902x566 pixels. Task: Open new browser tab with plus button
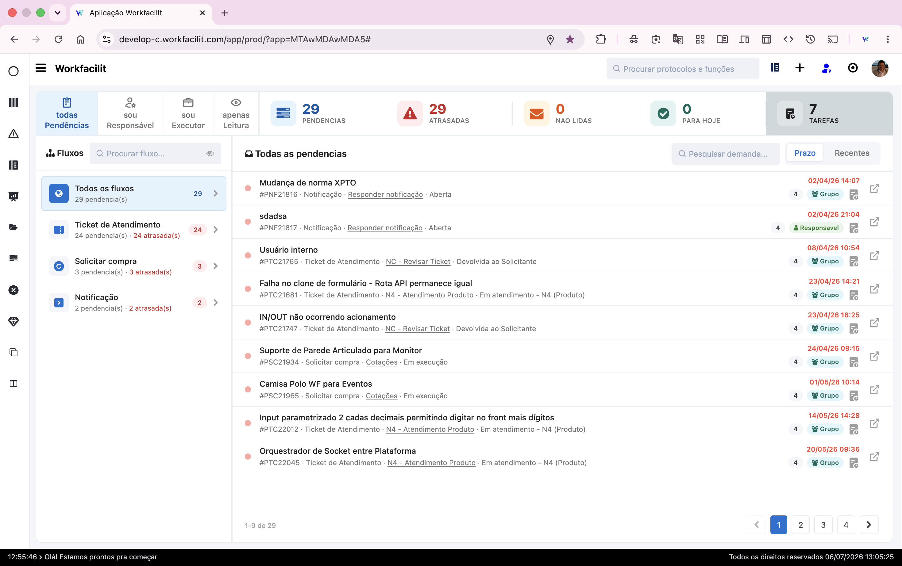224,13
